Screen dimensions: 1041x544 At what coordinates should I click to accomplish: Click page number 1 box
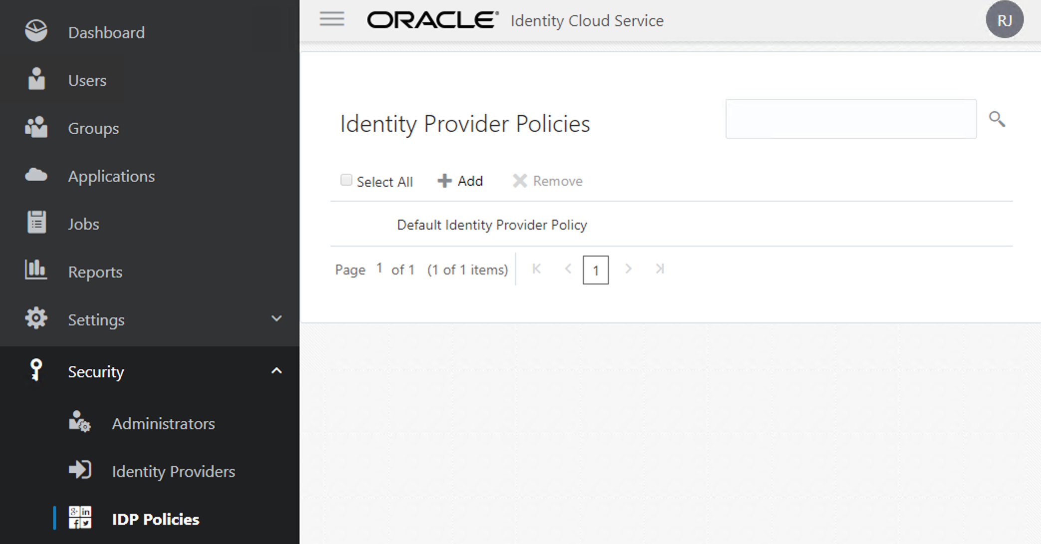pyautogui.click(x=595, y=270)
